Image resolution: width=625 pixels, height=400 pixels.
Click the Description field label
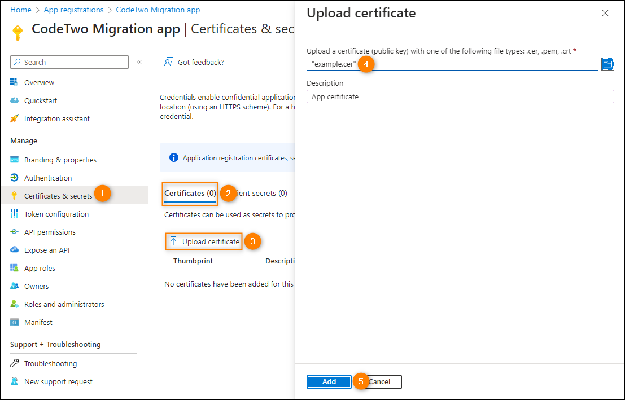(325, 83)
